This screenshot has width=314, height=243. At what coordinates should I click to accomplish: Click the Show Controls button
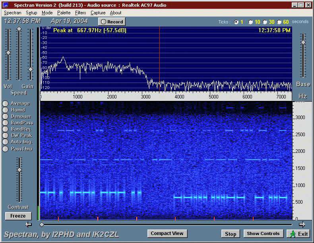click(x=264, y=233)
